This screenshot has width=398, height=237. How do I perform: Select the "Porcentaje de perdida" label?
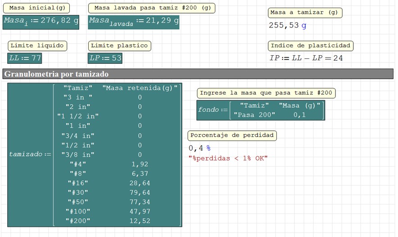tap(232, 135)
